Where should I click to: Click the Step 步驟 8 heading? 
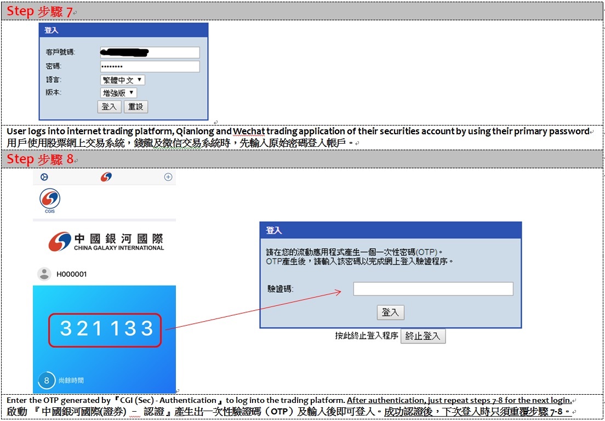(40, 159)
